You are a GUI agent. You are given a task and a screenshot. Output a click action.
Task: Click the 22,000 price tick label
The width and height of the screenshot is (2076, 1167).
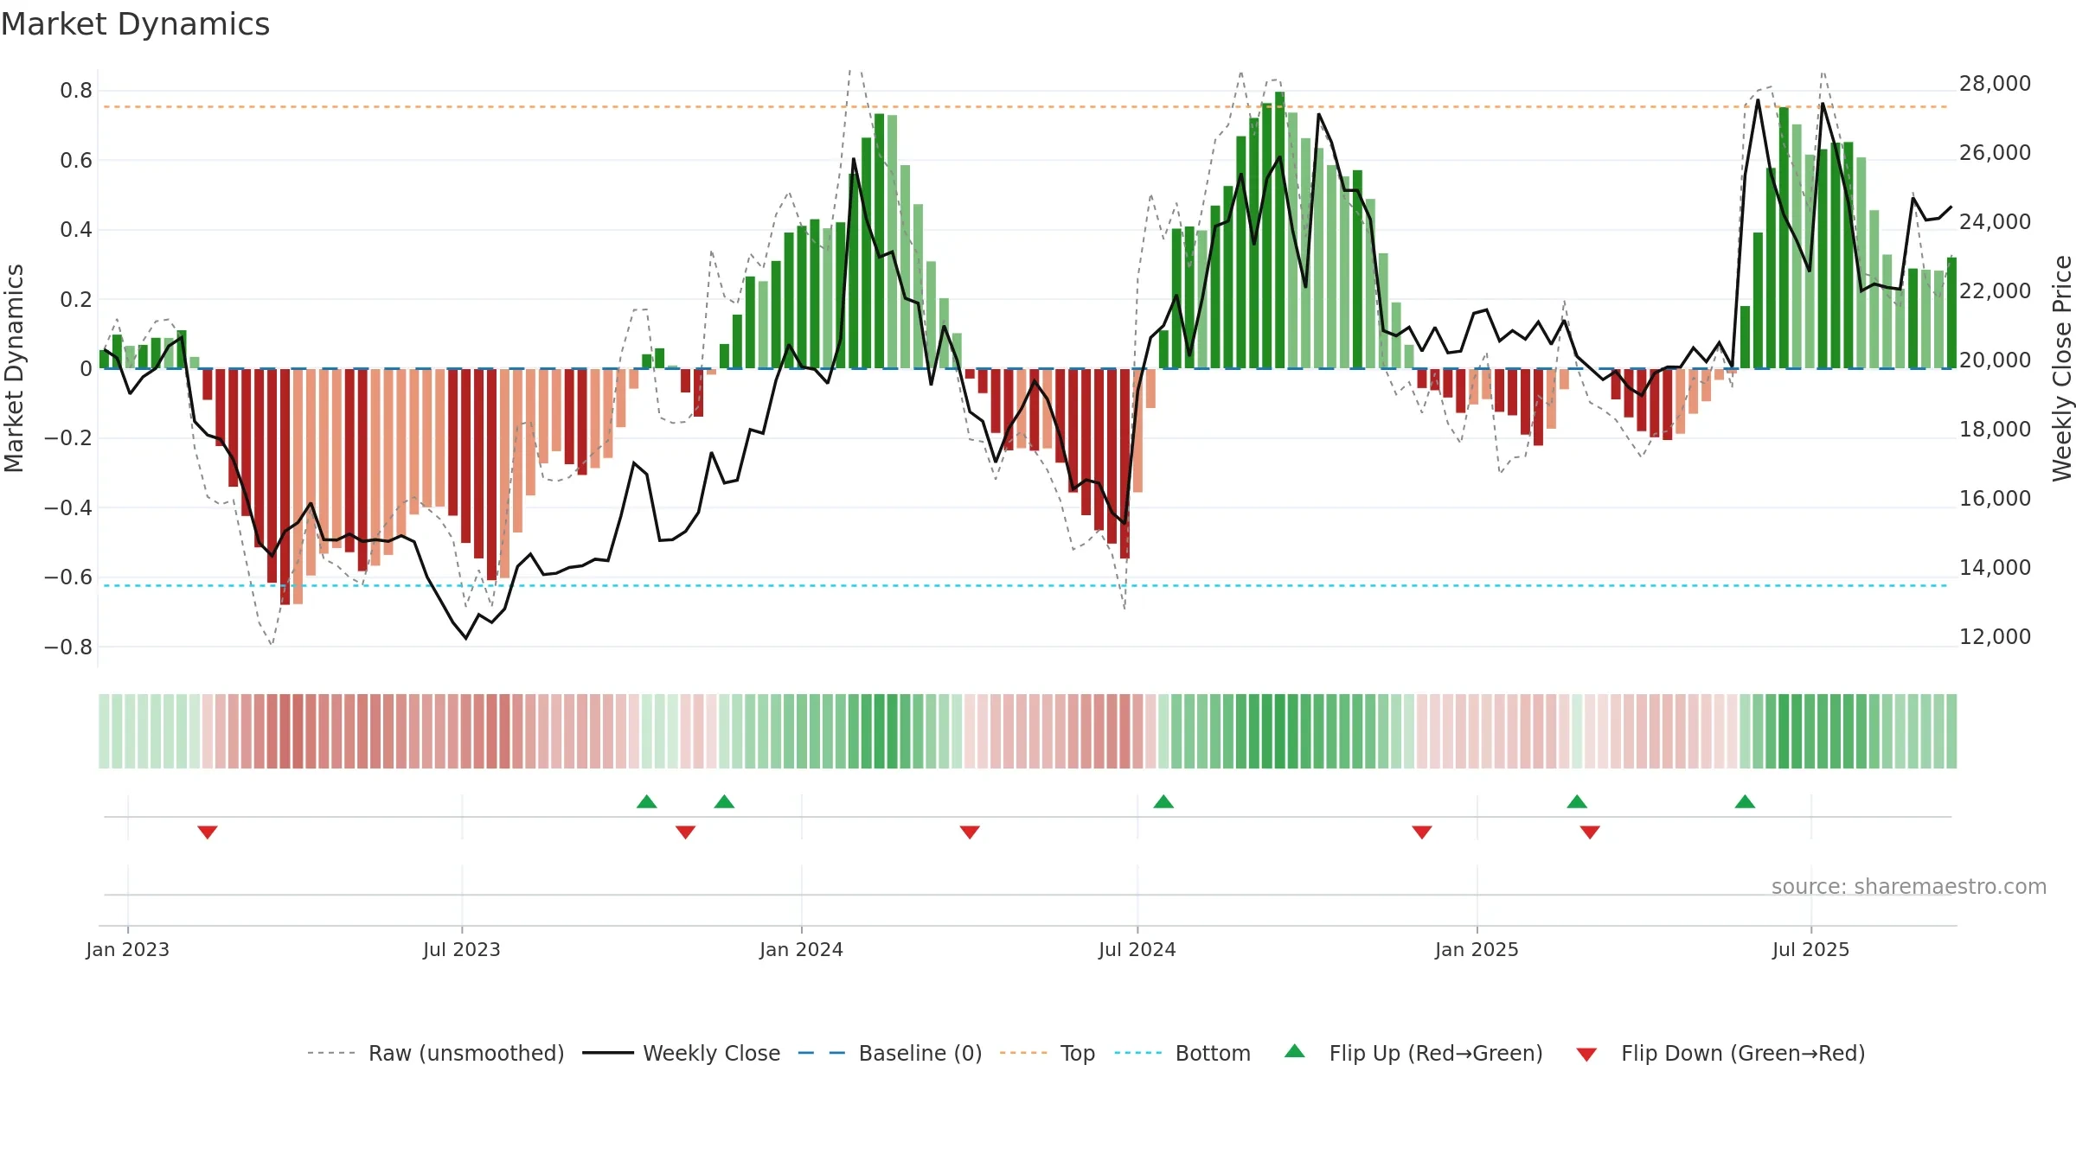(1995, 291)
